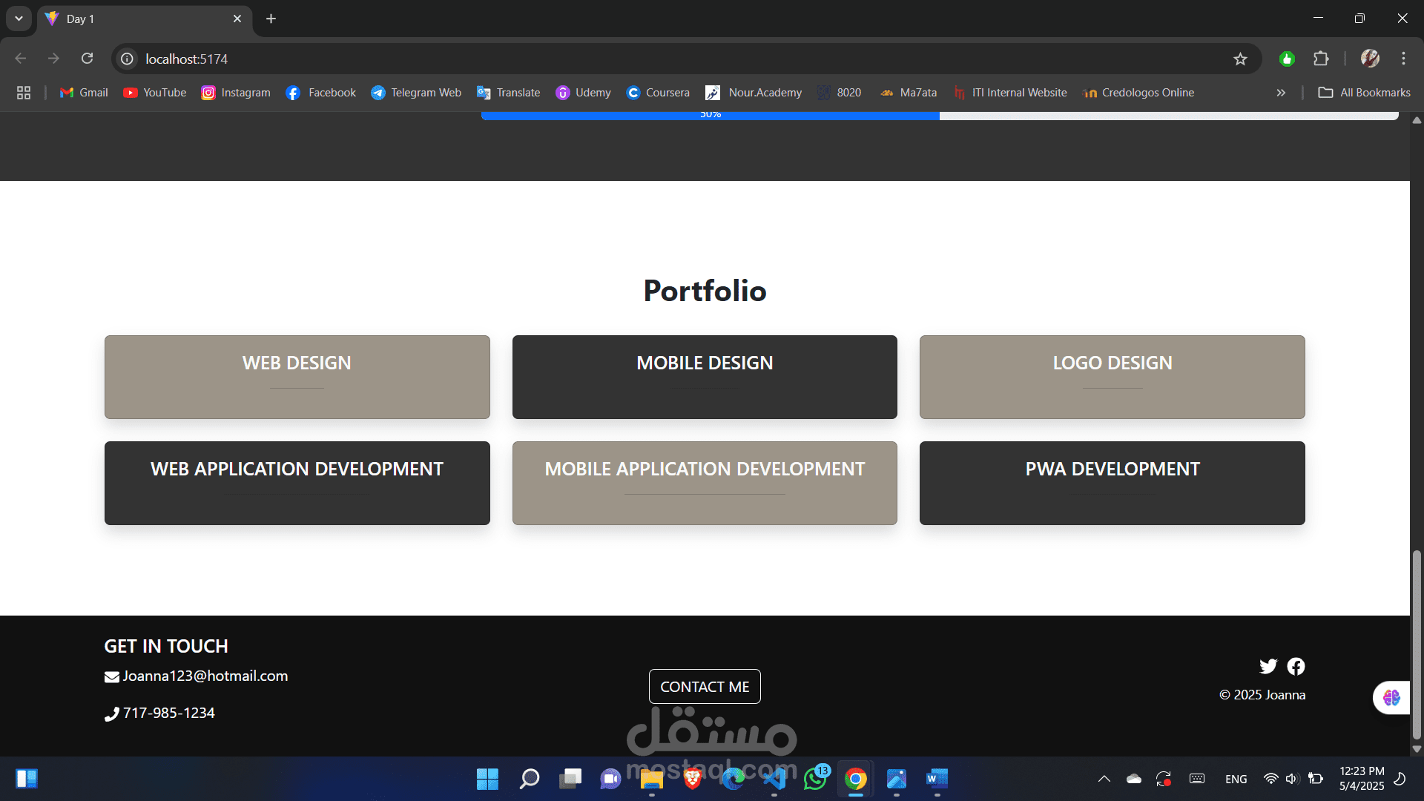Click the CONTACT ME button
The width and height of the screenshot is (1424, 801).
(x=705, y=687)
